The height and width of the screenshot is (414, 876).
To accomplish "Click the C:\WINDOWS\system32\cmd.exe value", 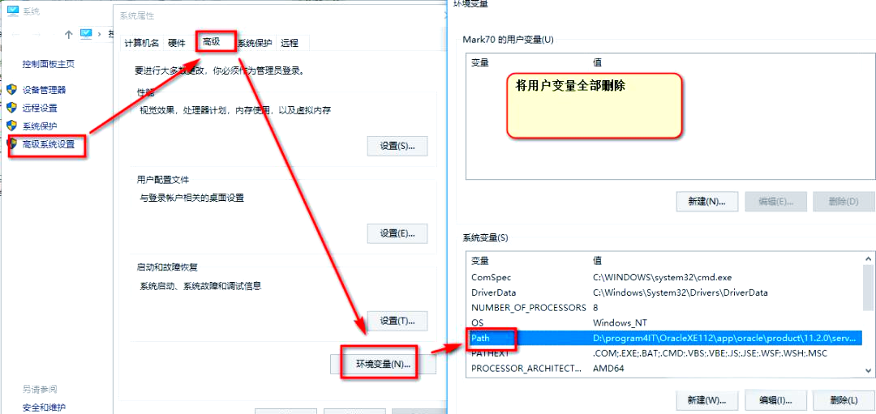I will tap(662, 277).
